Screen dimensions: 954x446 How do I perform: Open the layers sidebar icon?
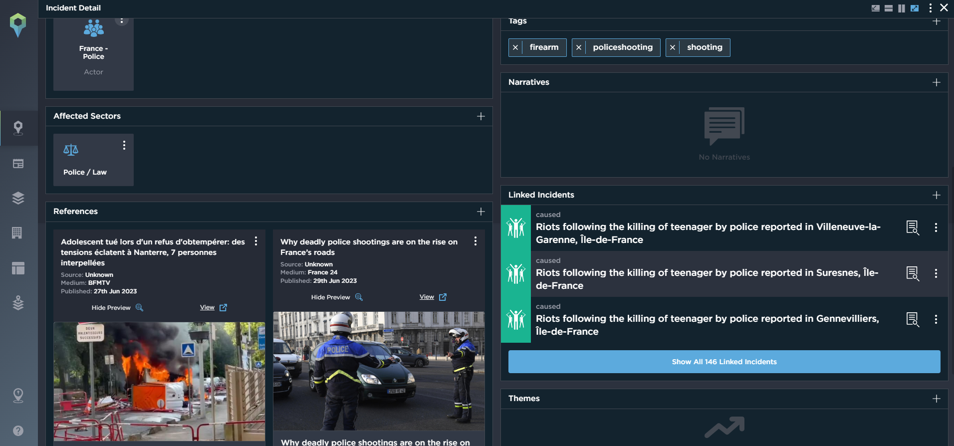coord(18,198)
